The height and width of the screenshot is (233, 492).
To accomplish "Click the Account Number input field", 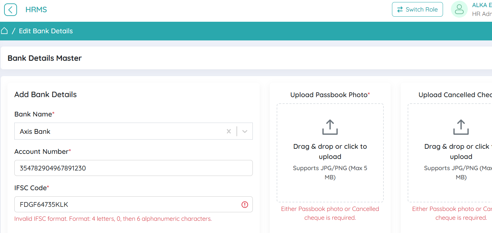I will pyautogui.click(x=133, y=168).
